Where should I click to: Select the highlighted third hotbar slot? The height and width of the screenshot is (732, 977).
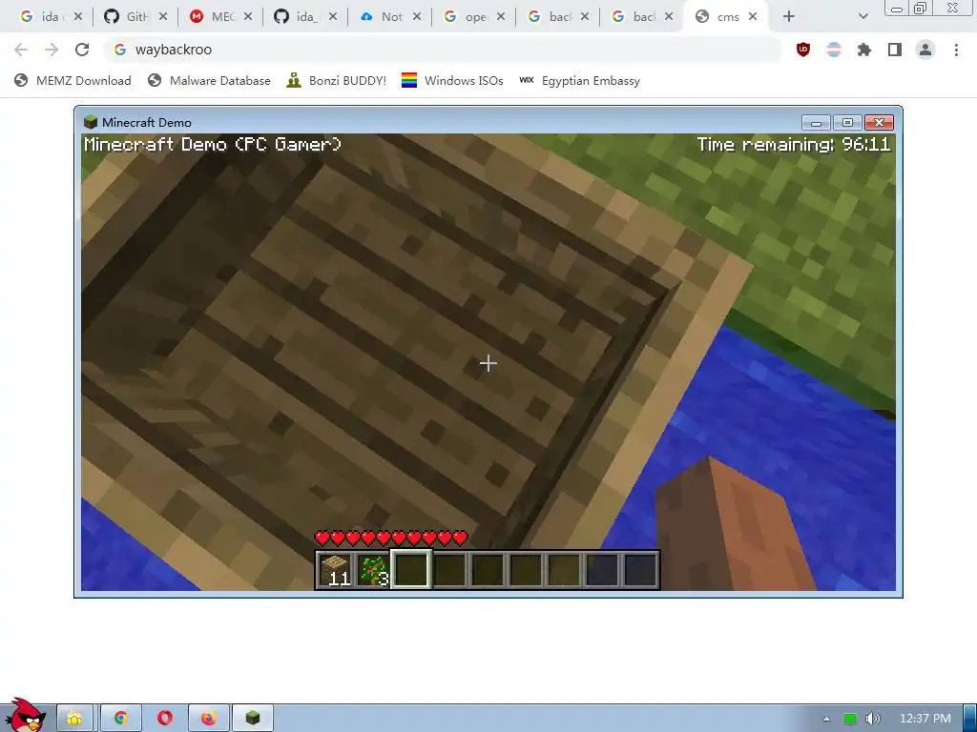point(410,570)
